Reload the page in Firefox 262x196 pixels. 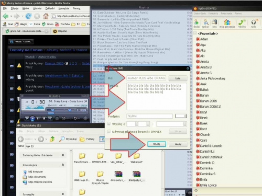point(28,16)
